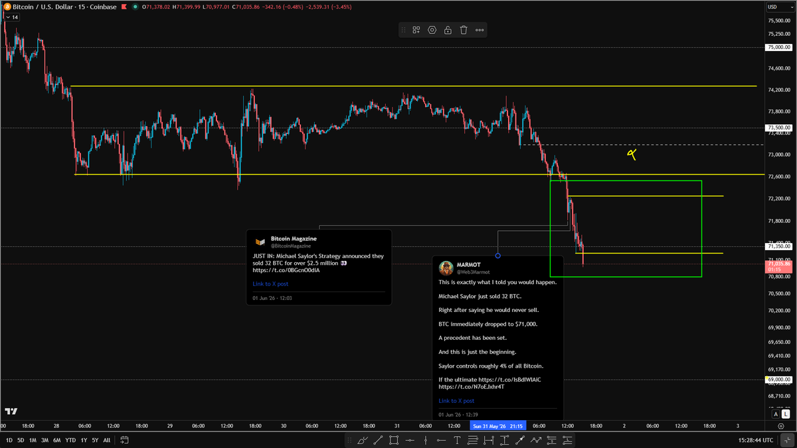
Task: Select the Brush drawing tool
Action: pos(362,440)
